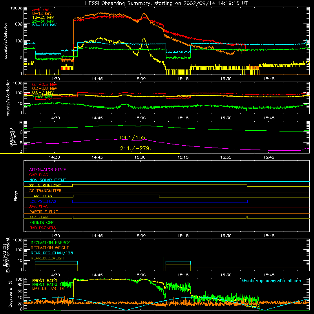Click the C4.1/105 flare annotation
Screen dimensions: 314x314
click(132, 138)
